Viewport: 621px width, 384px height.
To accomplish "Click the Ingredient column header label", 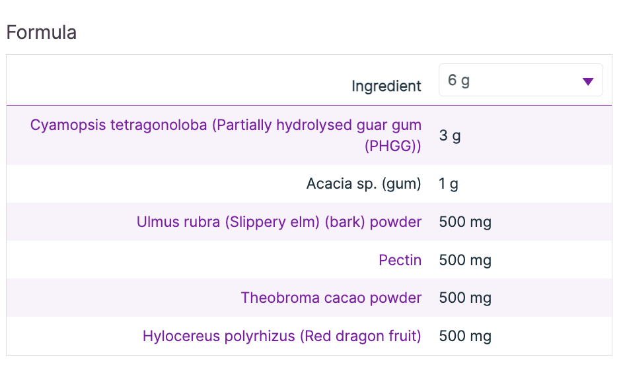I will pyautogui.click(x=386, y=86).
